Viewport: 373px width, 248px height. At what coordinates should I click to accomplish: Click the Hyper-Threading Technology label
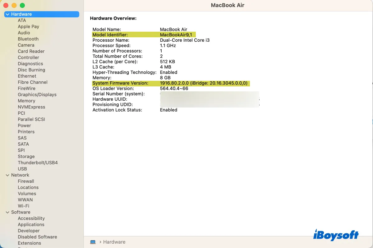[x=124, y=72]
